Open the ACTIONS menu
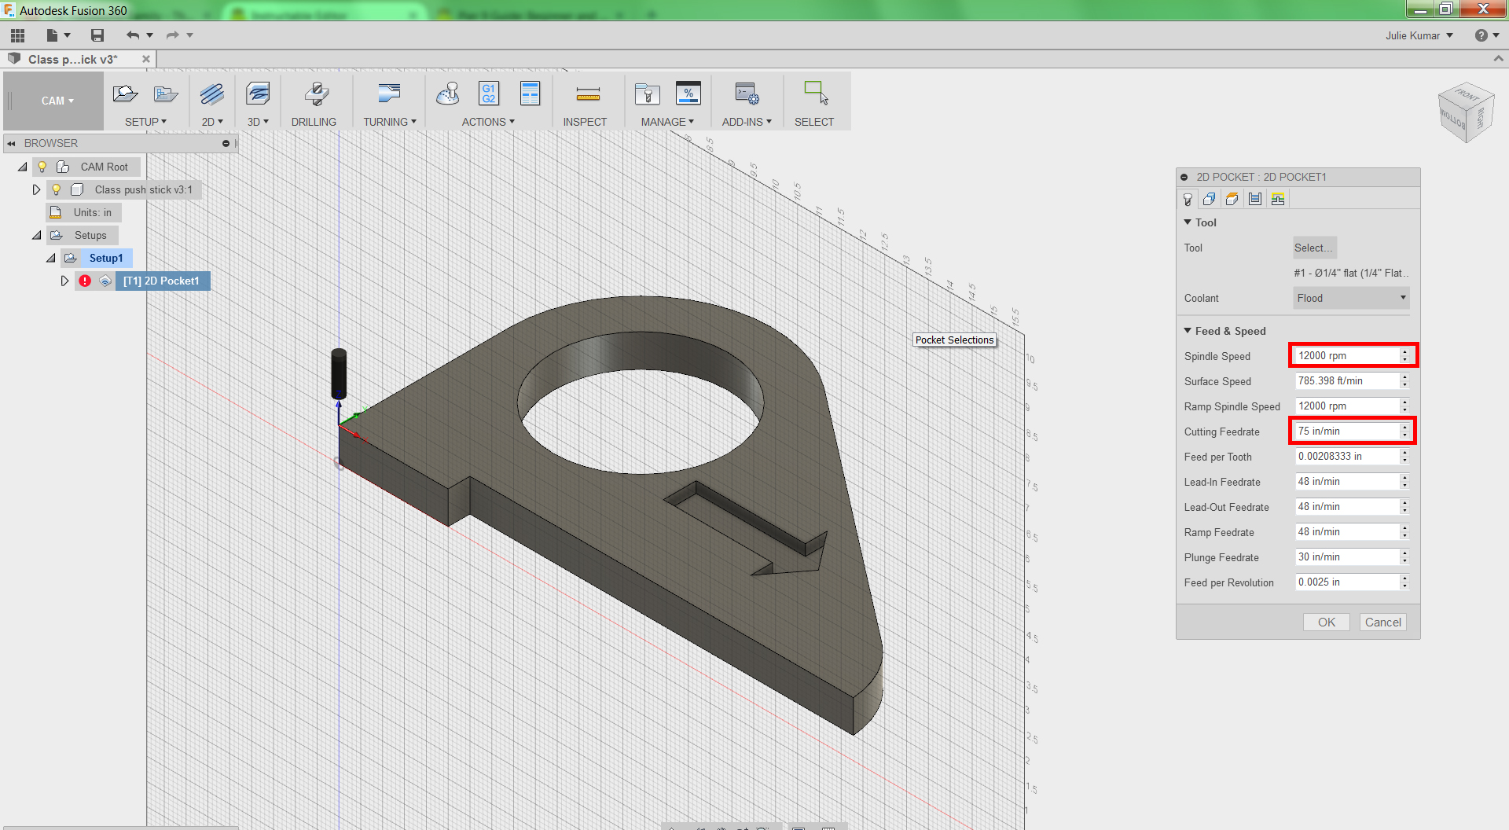The image size is (1509, 830). [488, 122]
